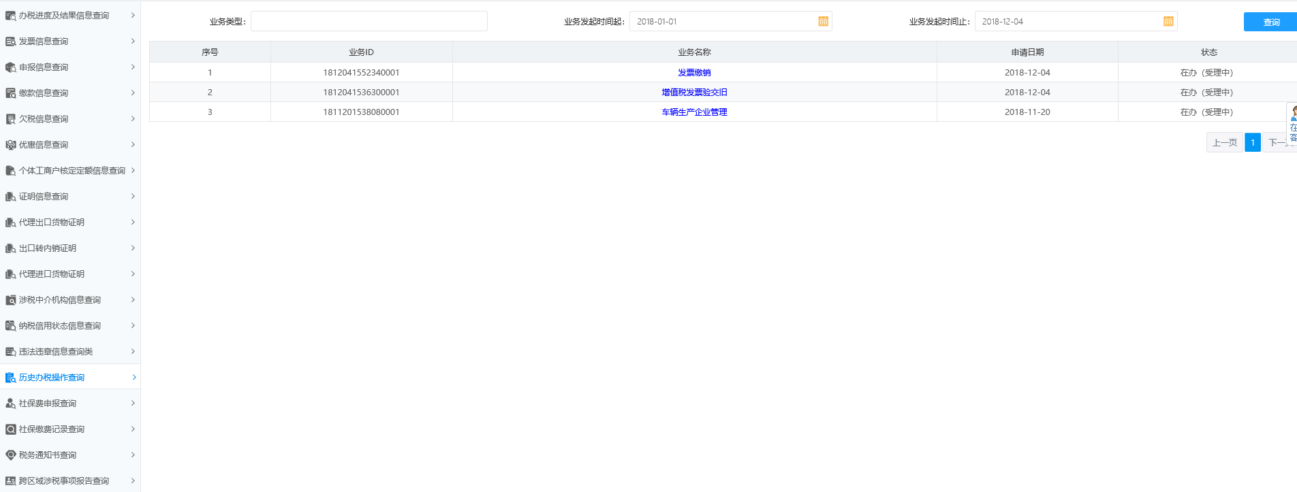Open 出口转内销证明 menu item
The height and width of the screenshot is (492, 1297).
[x=48, y=248]
